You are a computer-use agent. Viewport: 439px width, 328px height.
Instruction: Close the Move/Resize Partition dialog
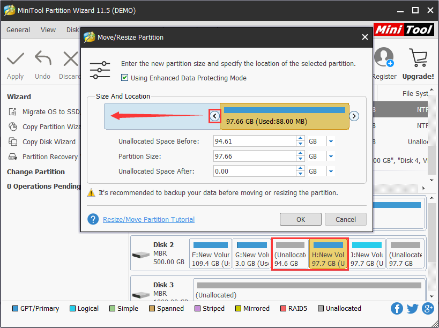pos(365,37)
